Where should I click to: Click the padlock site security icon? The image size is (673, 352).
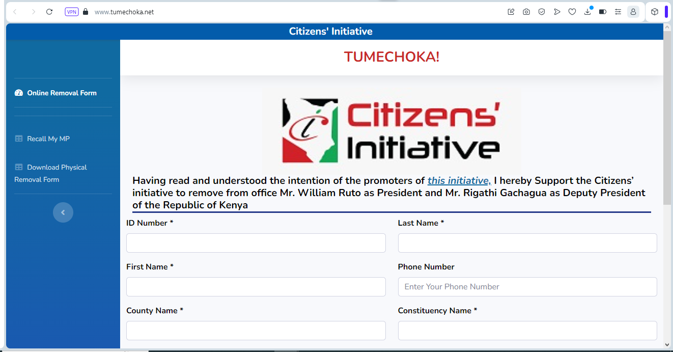[x=86, y=12]
